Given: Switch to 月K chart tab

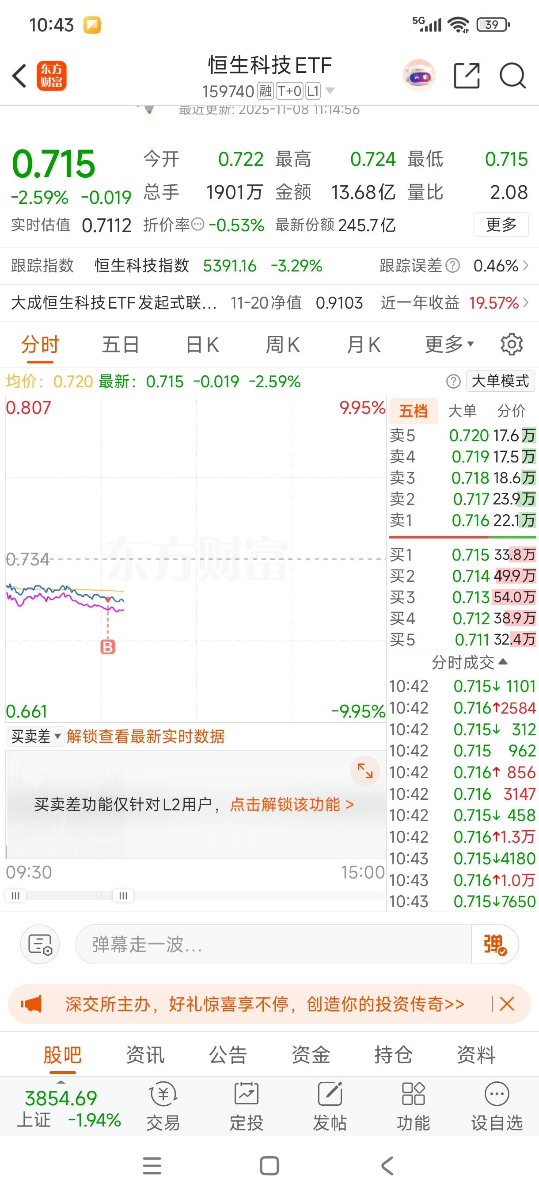Looking at the screenshot, I should point(364,345).
